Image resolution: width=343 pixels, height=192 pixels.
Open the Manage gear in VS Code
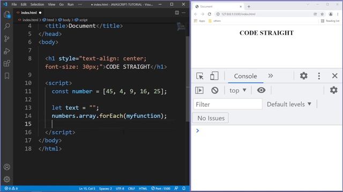[x=7, y=179]
